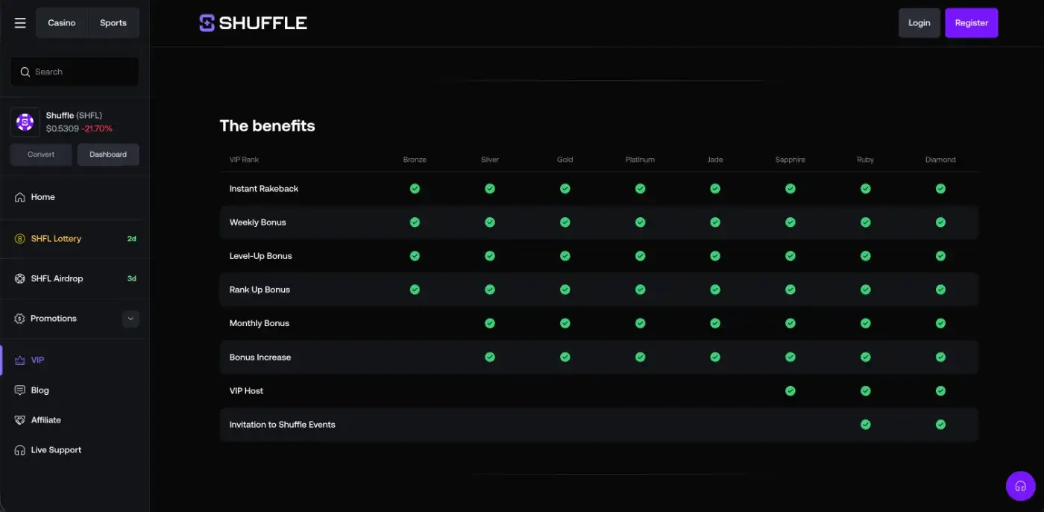
Task: Click the Bronze column header
Action: pyautogui.click(x=415, y=160)
